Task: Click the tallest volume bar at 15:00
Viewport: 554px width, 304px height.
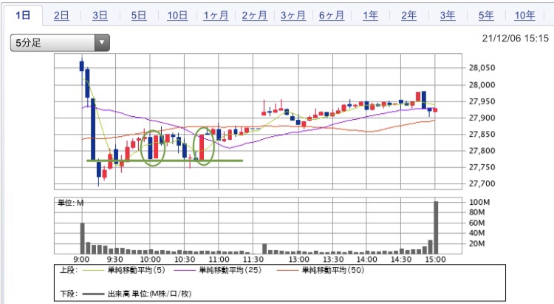Action: pos(436,228)
